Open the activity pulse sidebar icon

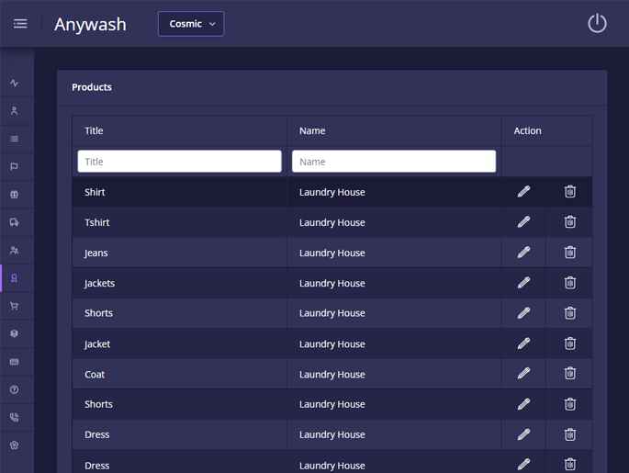(x=15, y=83)
